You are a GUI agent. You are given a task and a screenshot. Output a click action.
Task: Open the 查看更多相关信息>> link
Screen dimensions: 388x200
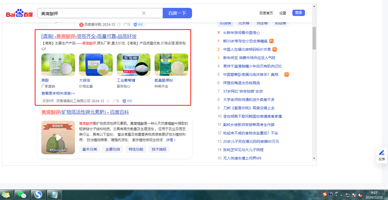[x=58, y=93]
